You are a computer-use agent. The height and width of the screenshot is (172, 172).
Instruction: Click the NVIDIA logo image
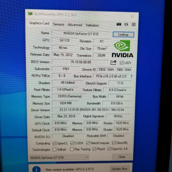122,49
